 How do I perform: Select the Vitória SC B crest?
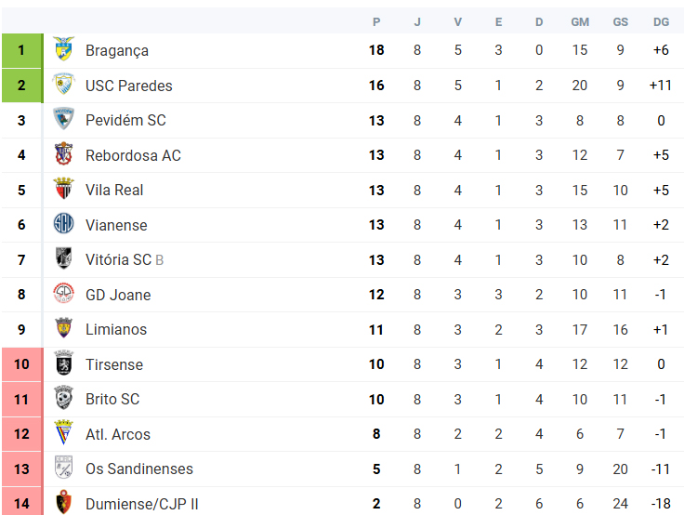tap(64, 258)
